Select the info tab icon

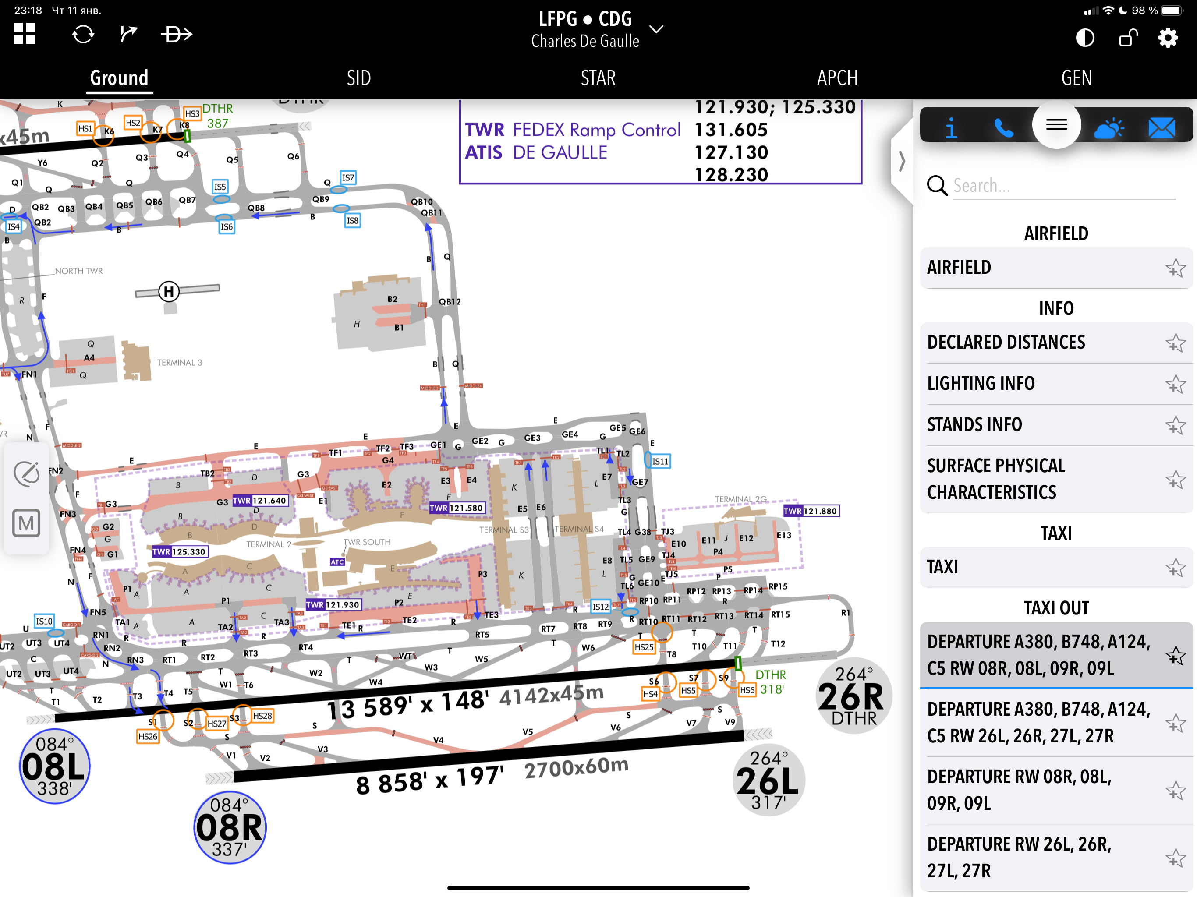[x=950, y=128]
